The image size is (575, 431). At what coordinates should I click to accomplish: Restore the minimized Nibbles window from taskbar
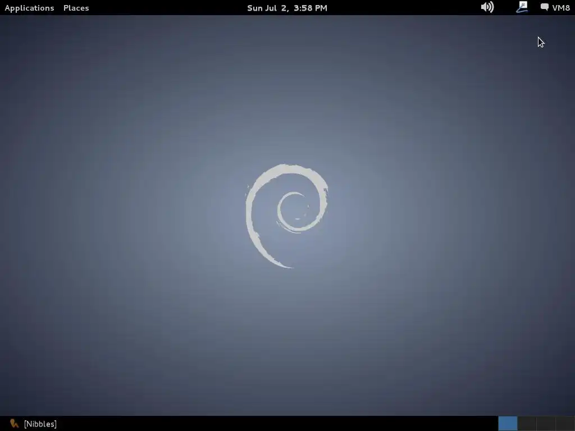(33, 424)
